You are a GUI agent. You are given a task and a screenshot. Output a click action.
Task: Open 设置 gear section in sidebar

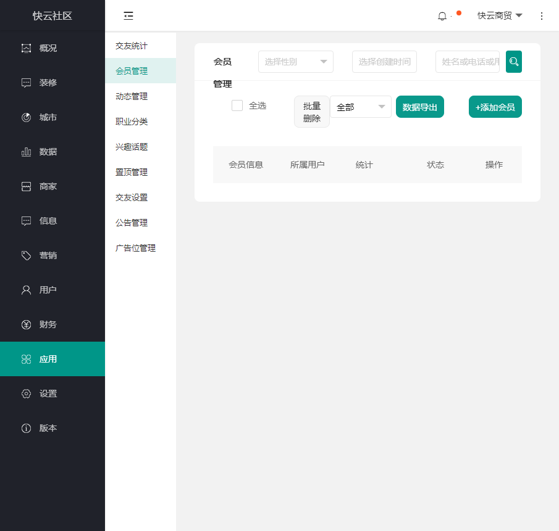click(x=48, y=393)
